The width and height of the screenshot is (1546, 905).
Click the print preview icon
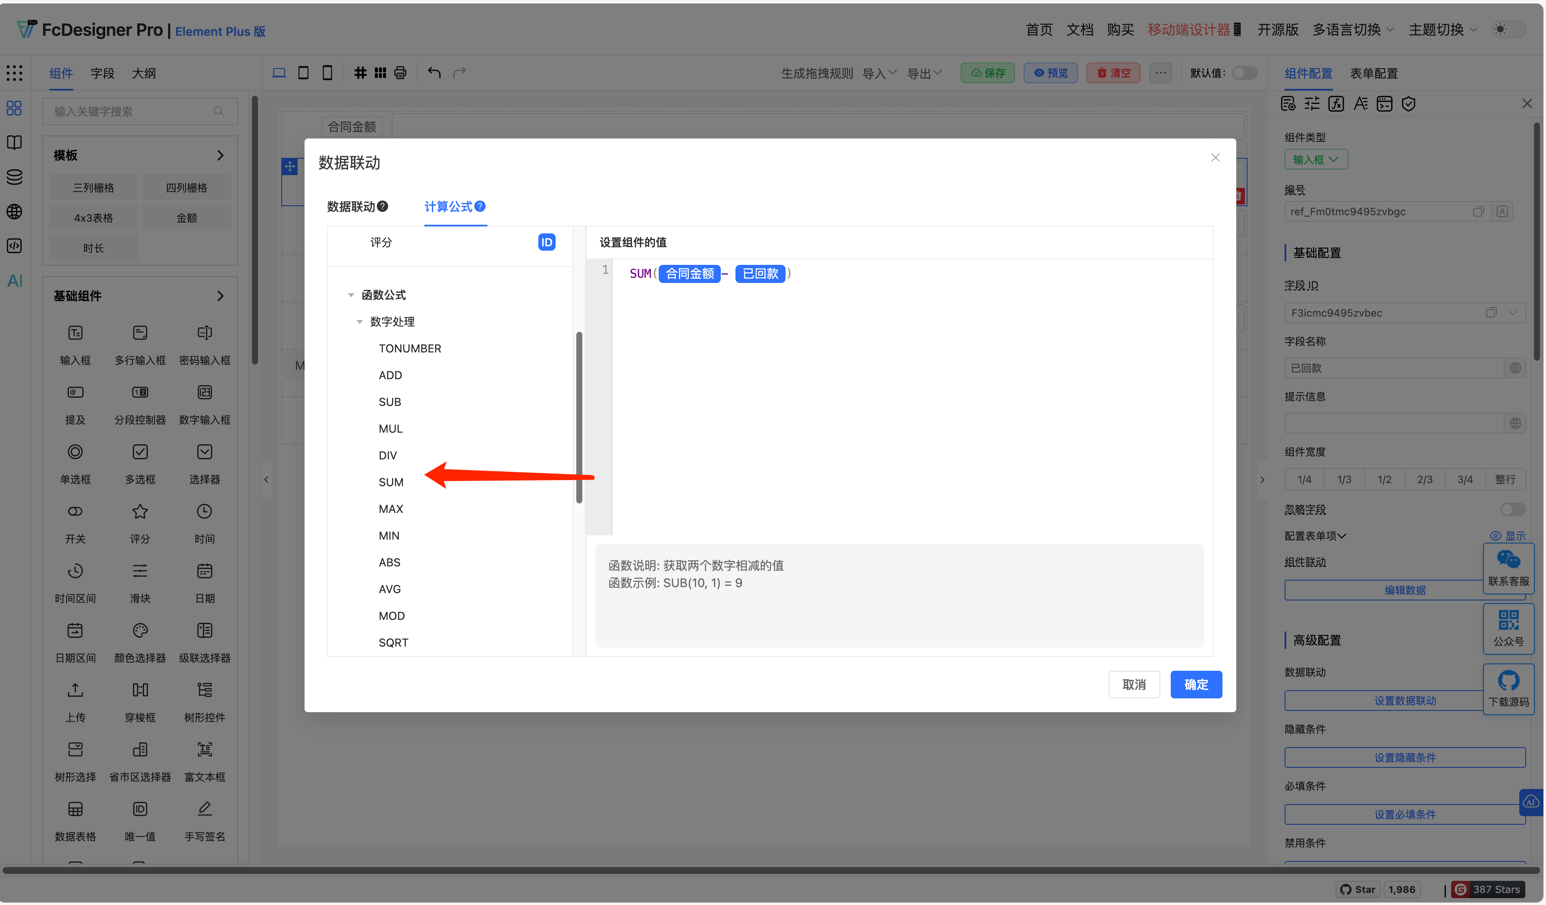pyautogui.click(x=400, y=72)
